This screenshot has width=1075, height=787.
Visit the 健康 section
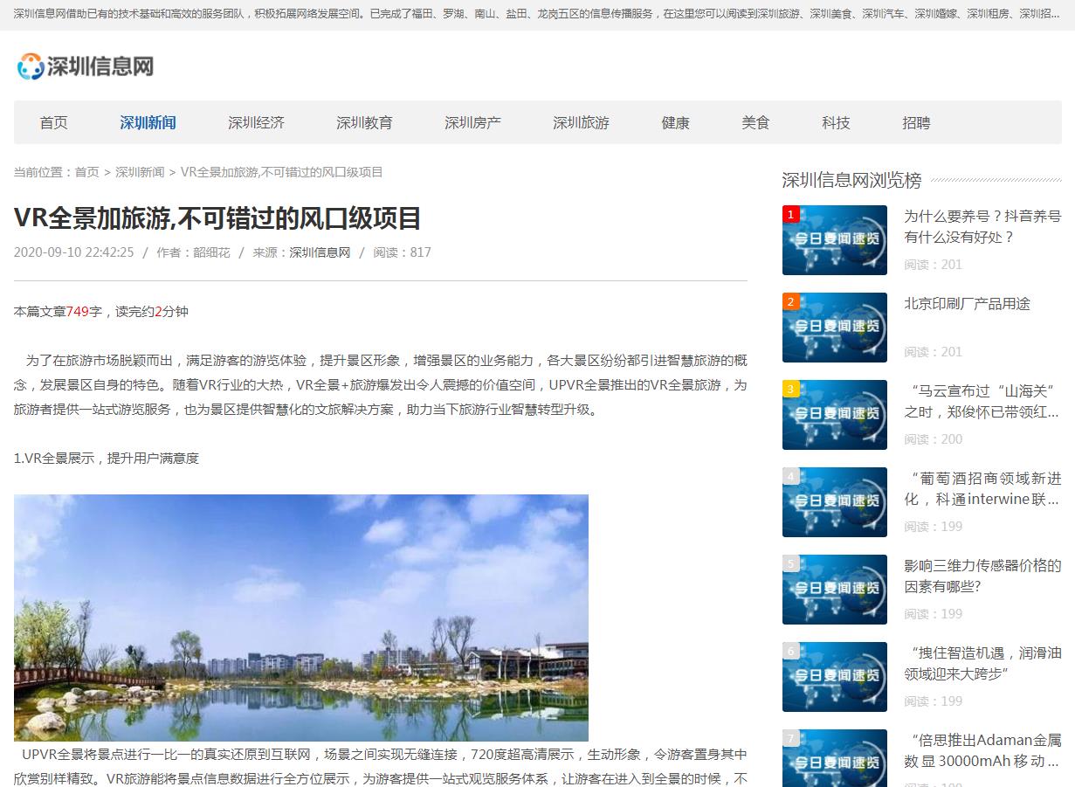click(675, 122)
